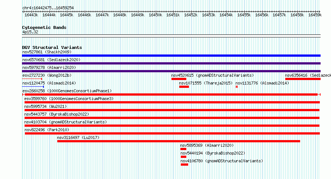331x179 pixels.
Task: Click the Cytogenetic Bands track title
Action: pyautogui.click(x=44, y=27)
